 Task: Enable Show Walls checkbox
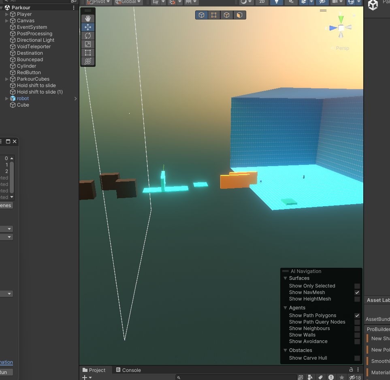[x=357, y=335]
